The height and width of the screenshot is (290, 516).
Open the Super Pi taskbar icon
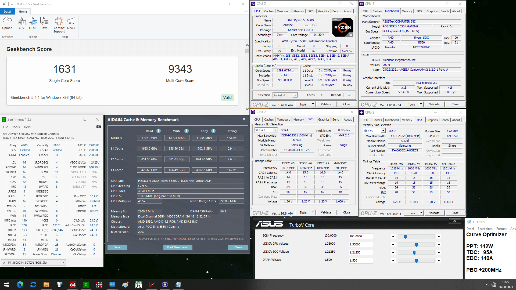pyautogui.click(x=139, y=285)
